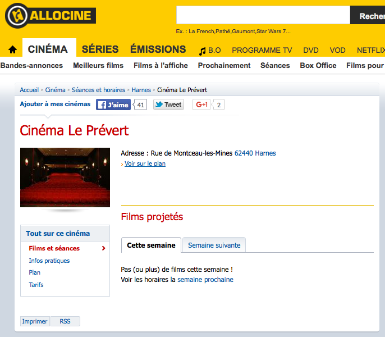Open Plan sidebar link
The height and width of the screenshot is (337, 385).
(x=34, y=272)
